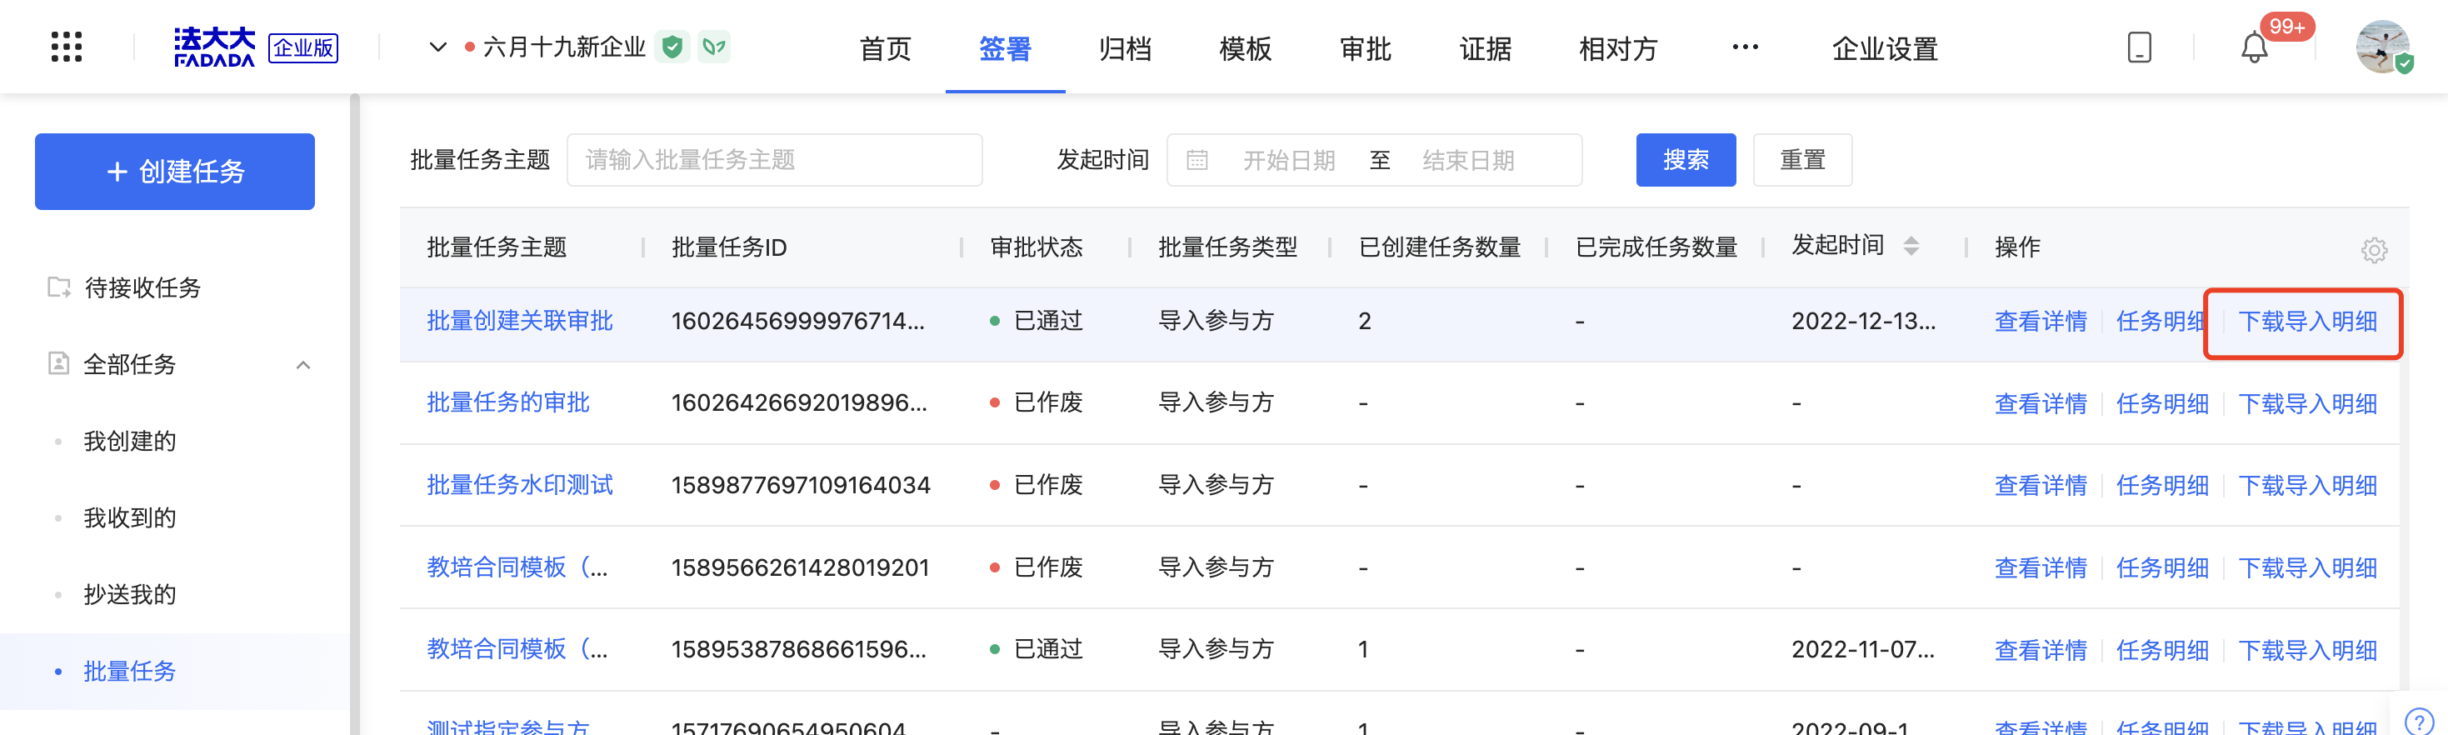Click 企业版 badge
2448x735 pixels.
pyautogui.click(x=303, y=47)
